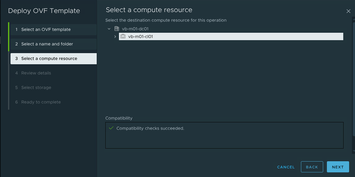Select the vb-m01-dc01 datacenter row
This screenshot has height=177, width=355.
135,29
